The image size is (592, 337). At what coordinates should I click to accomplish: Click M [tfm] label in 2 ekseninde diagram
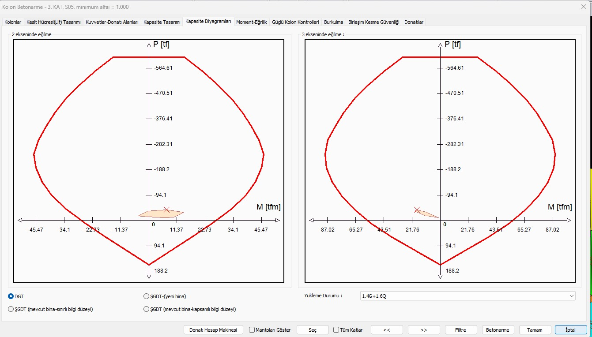click(268, 206)
